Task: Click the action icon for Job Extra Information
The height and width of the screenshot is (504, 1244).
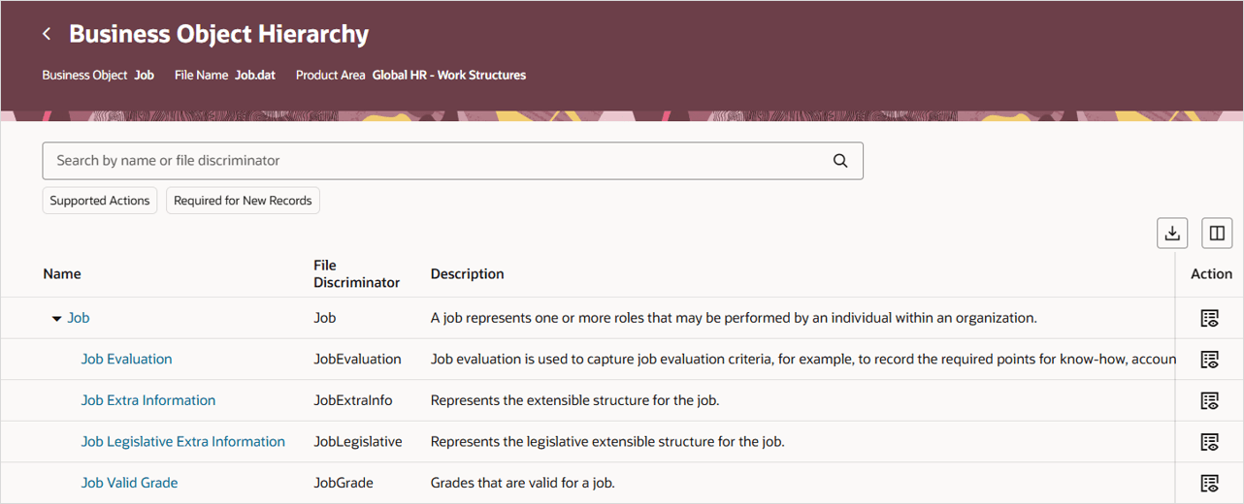Action: coord(1209,400)
